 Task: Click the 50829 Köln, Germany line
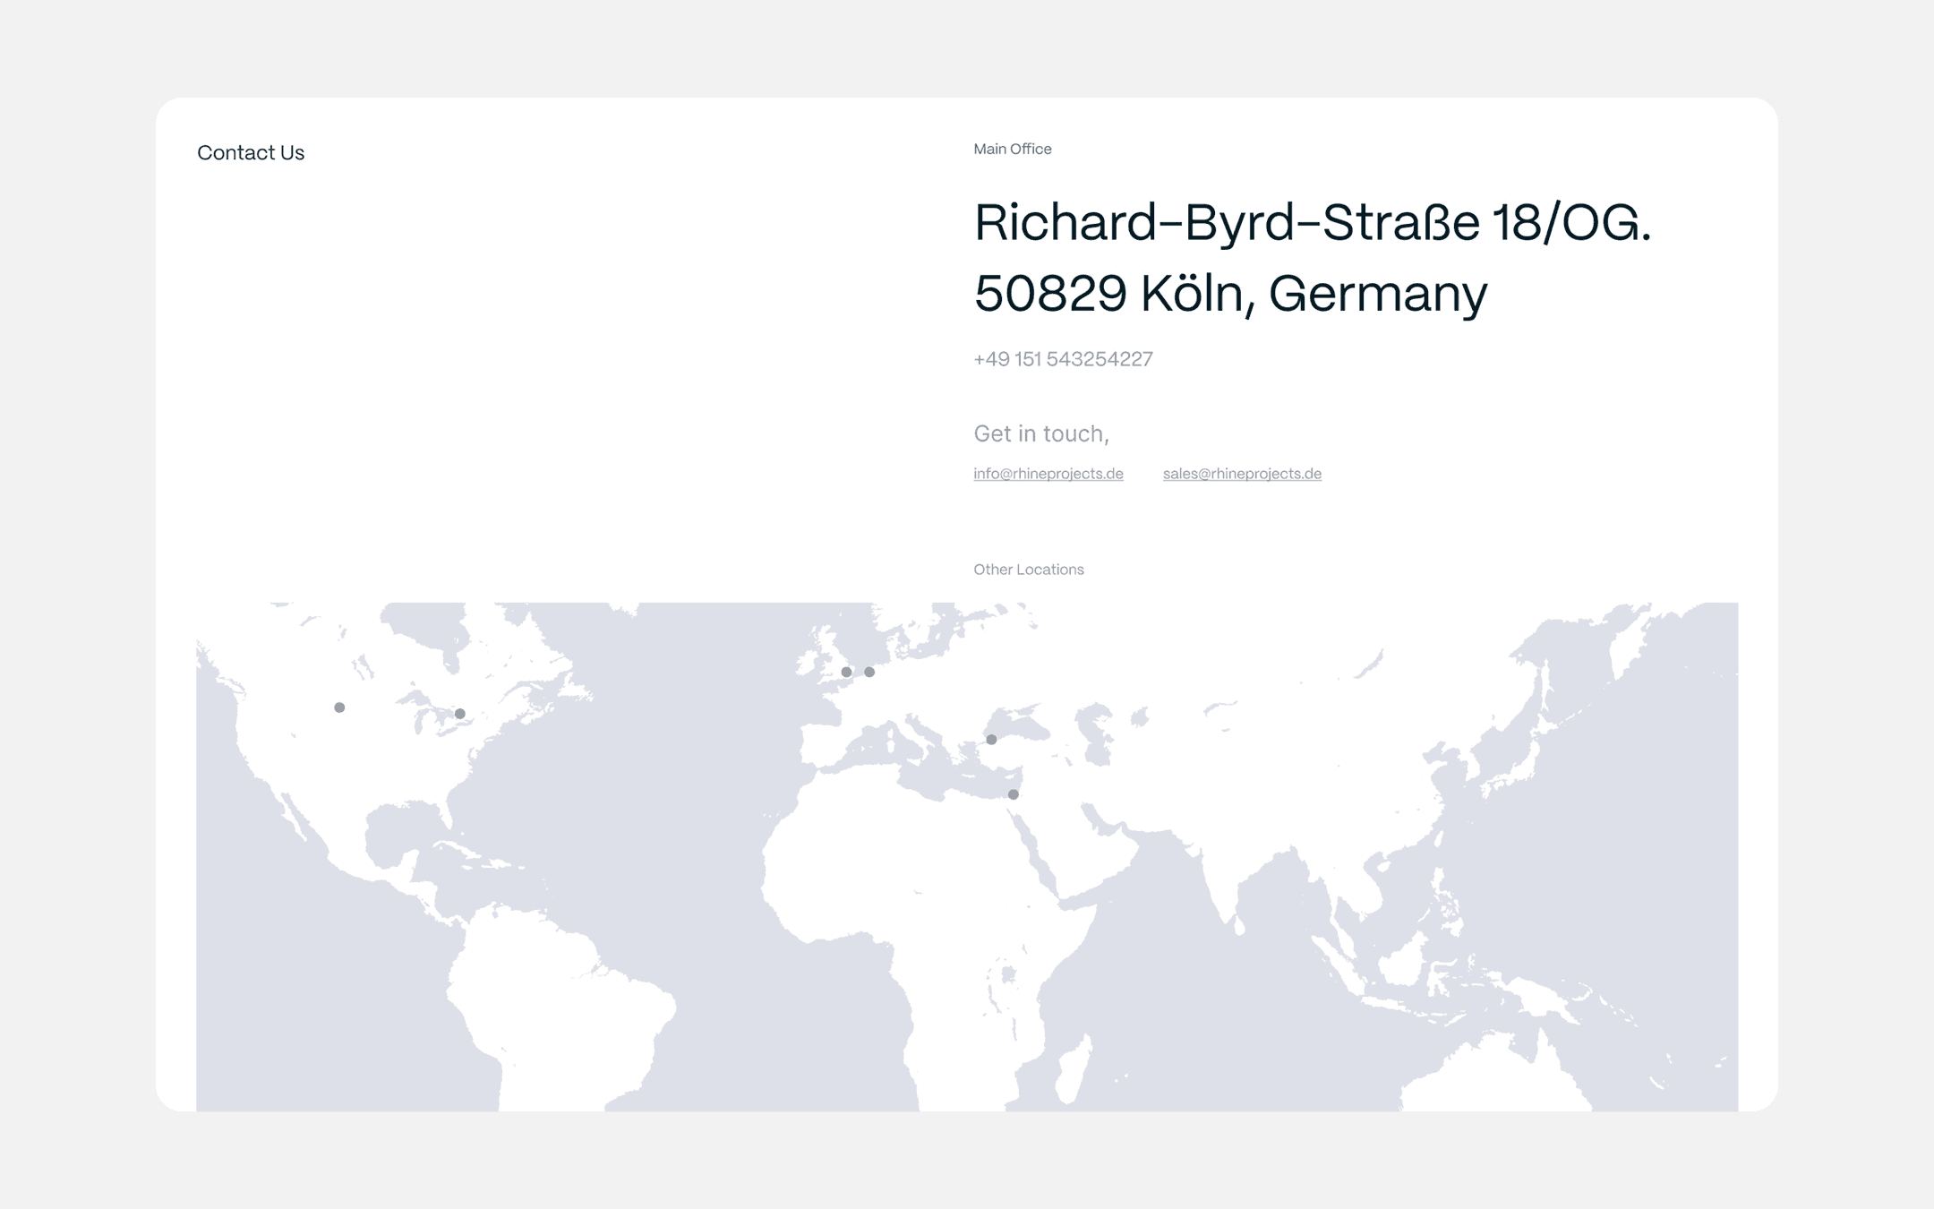(1230, 294)
